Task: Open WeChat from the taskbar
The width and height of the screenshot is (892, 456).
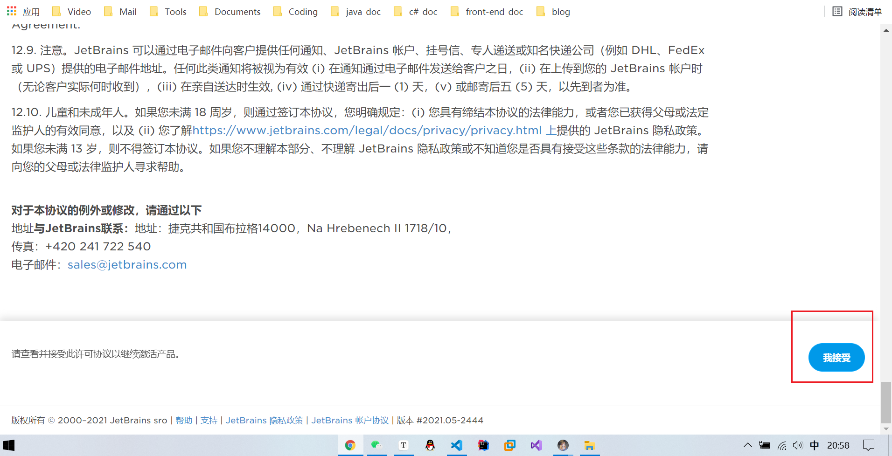Action: coord(377,445)
